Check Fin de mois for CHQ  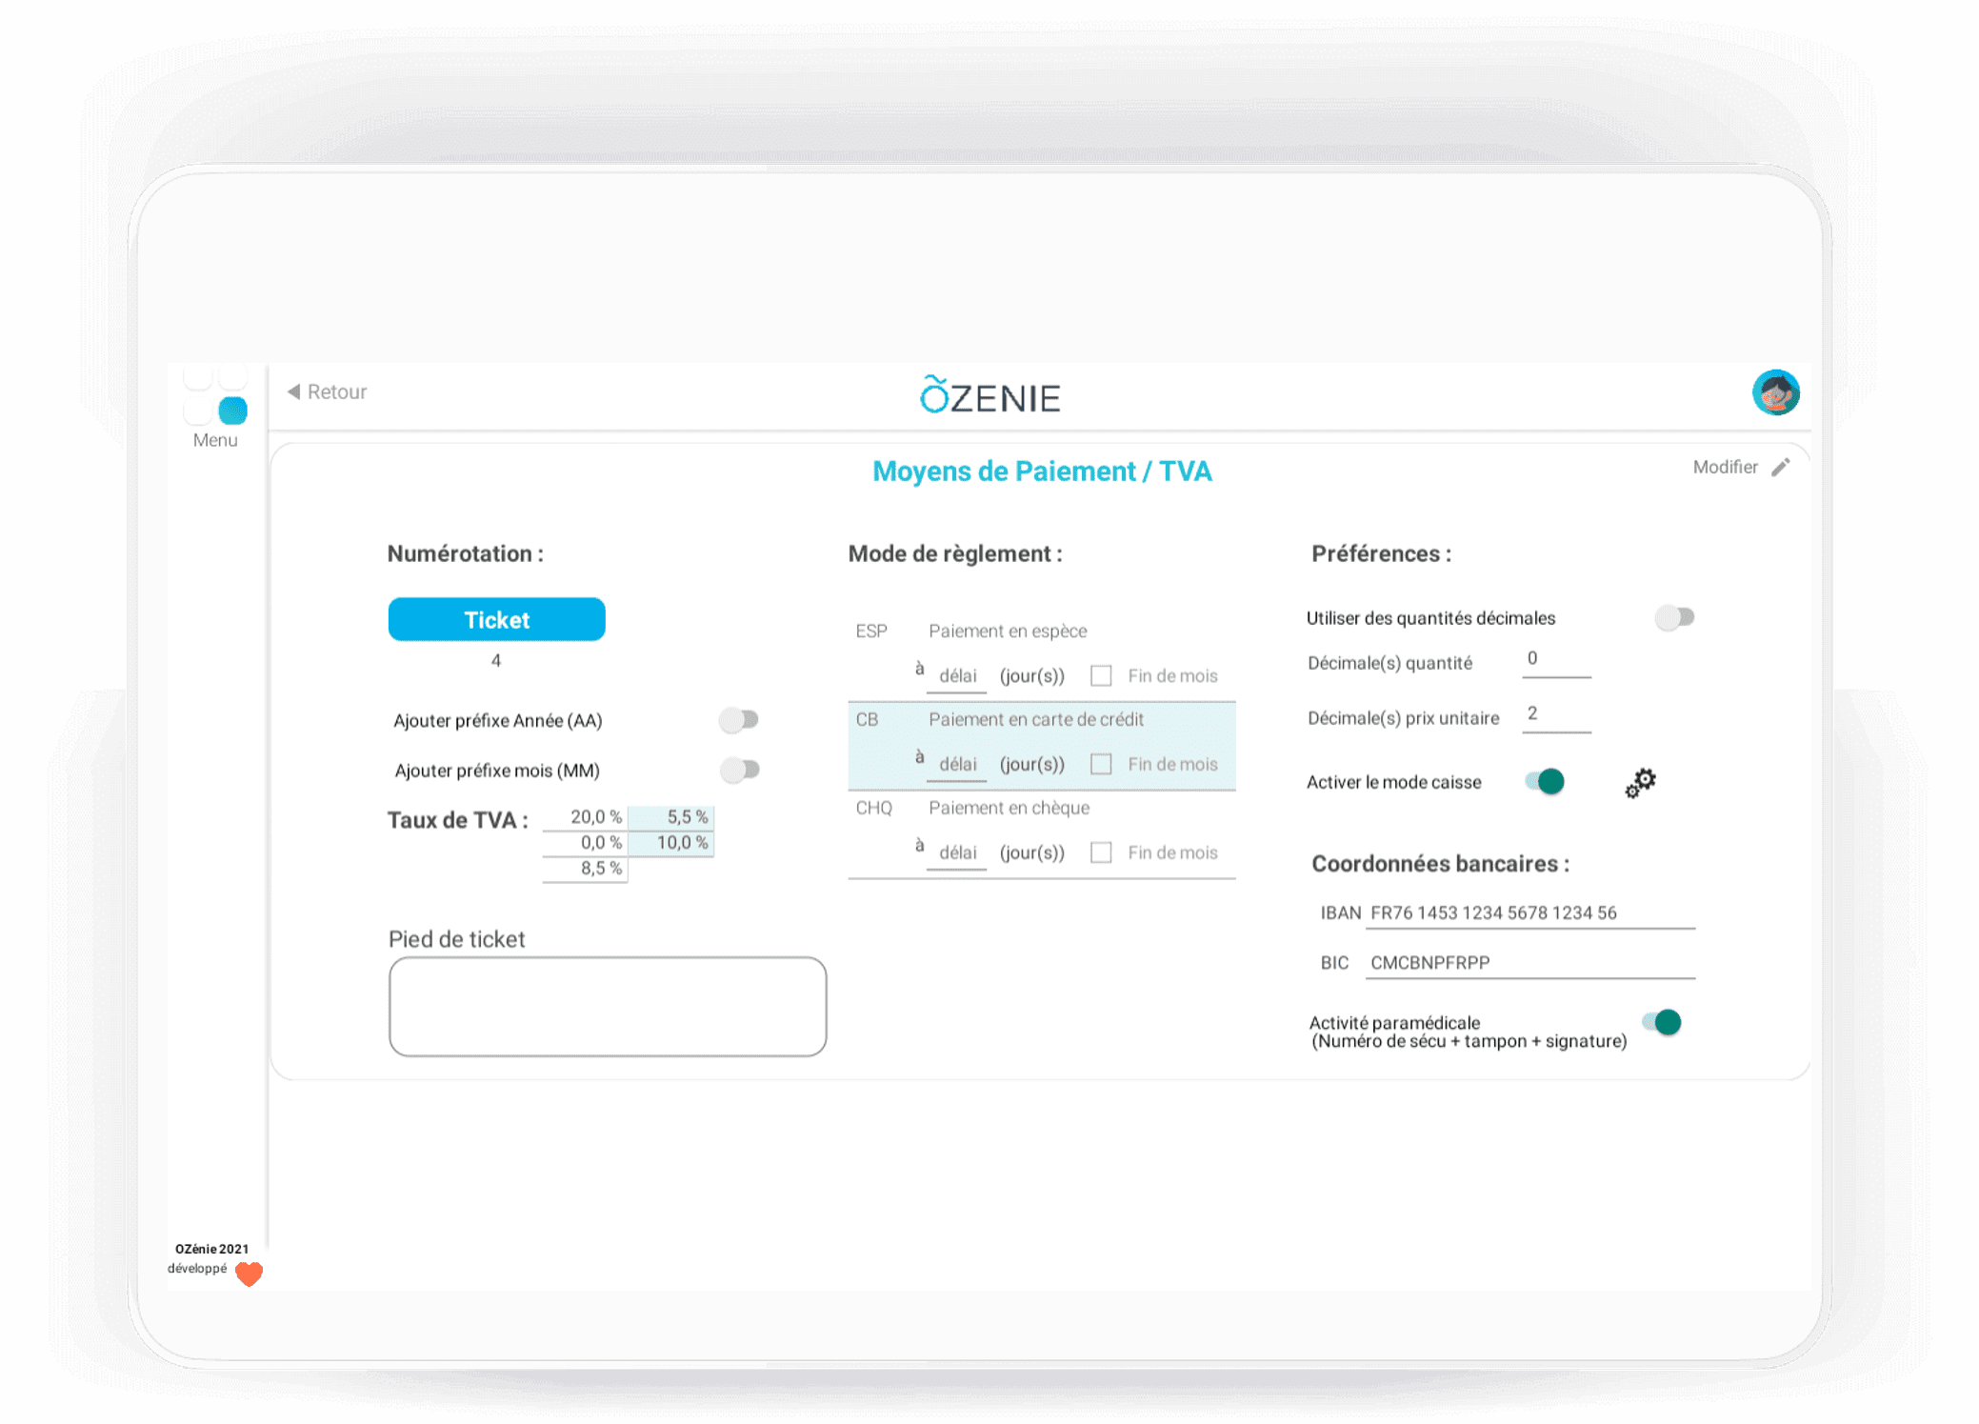1101,852
